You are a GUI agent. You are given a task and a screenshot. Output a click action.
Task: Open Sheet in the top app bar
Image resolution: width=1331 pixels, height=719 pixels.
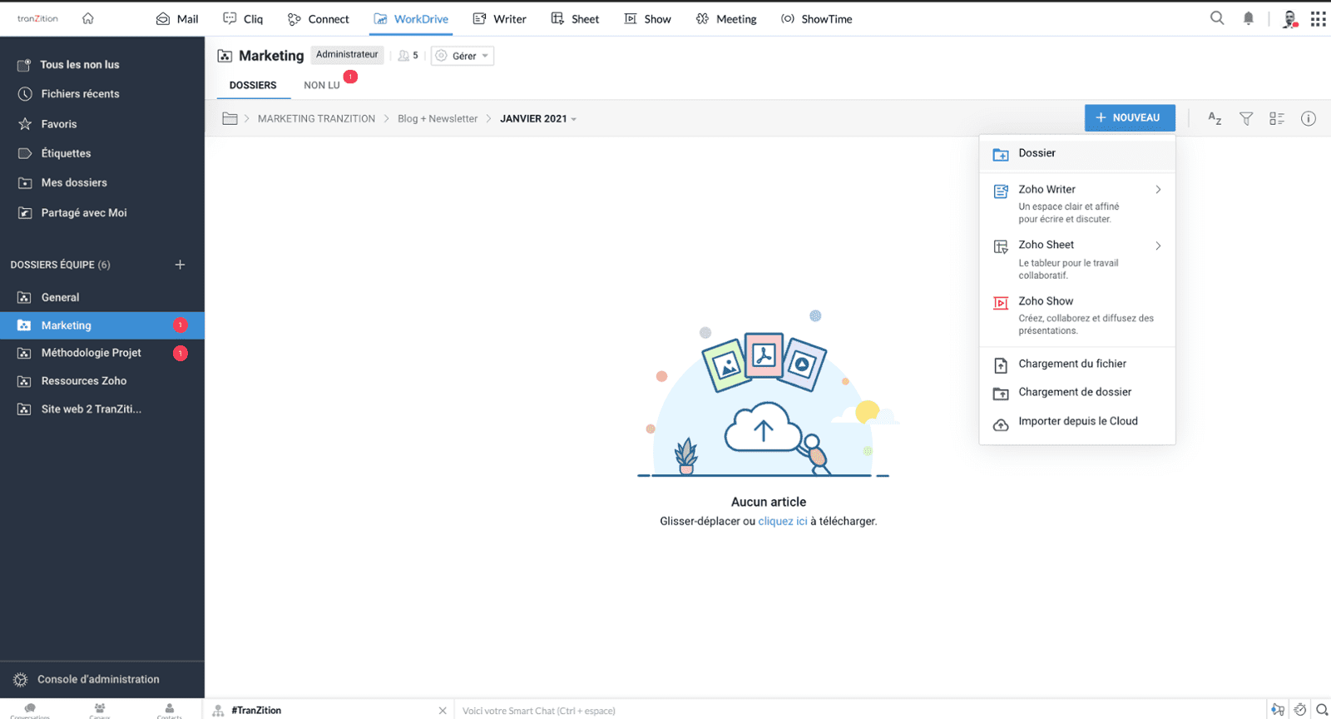pyautogui.click(x=575, y=19)
